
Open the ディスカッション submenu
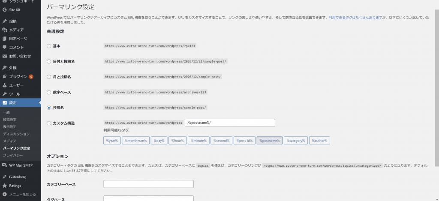point(16,134)
